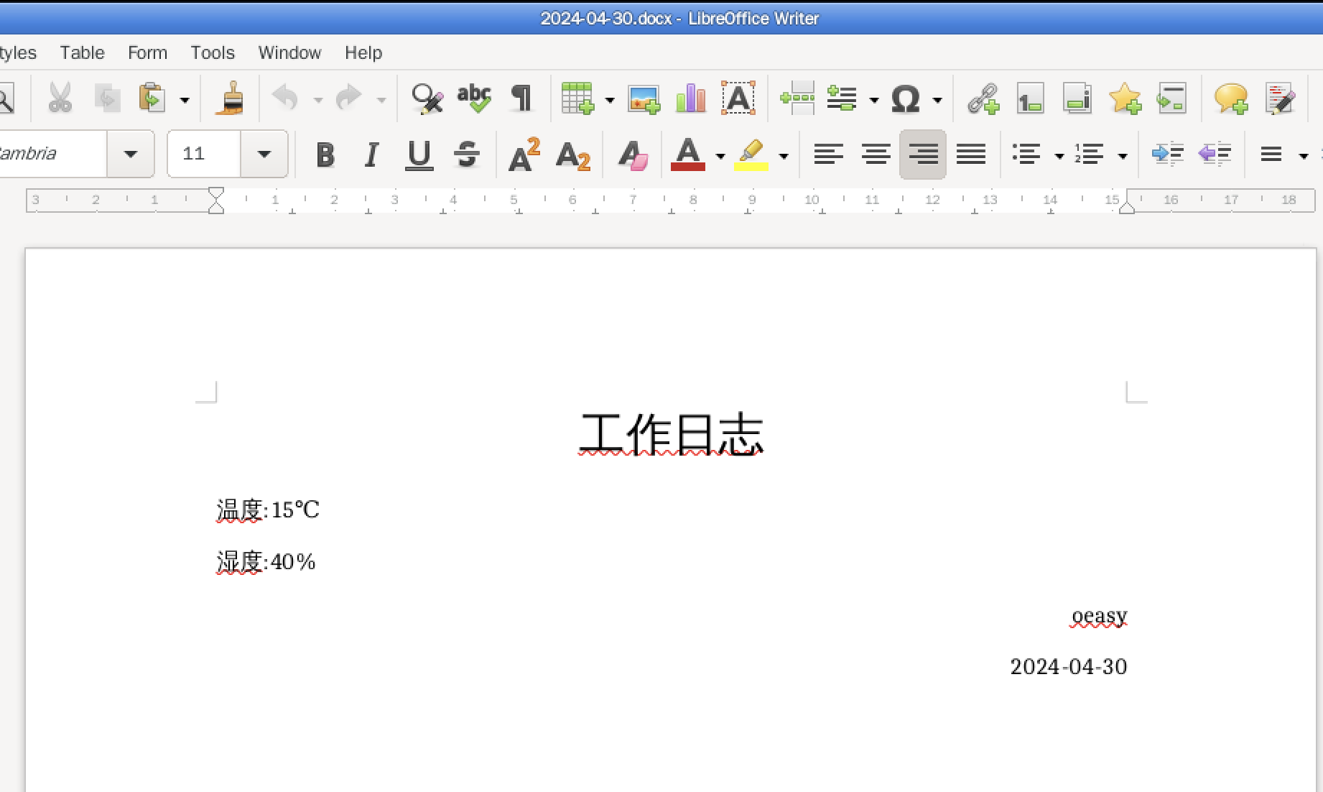Click the Special Character omega icon
Screen dimensions: 1323x792
pos(906,98)
